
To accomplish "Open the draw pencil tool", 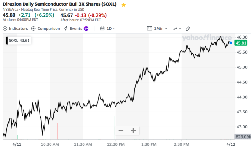I will pyautogui.click(x=188, y=29).
